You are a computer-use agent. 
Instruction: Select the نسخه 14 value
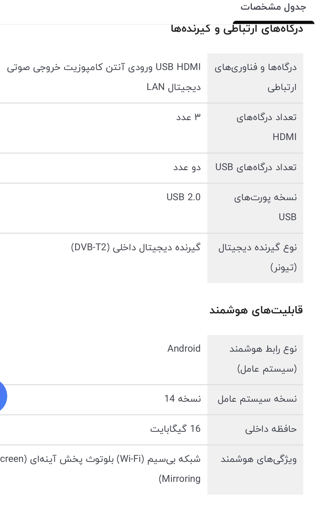click(183, 399)
